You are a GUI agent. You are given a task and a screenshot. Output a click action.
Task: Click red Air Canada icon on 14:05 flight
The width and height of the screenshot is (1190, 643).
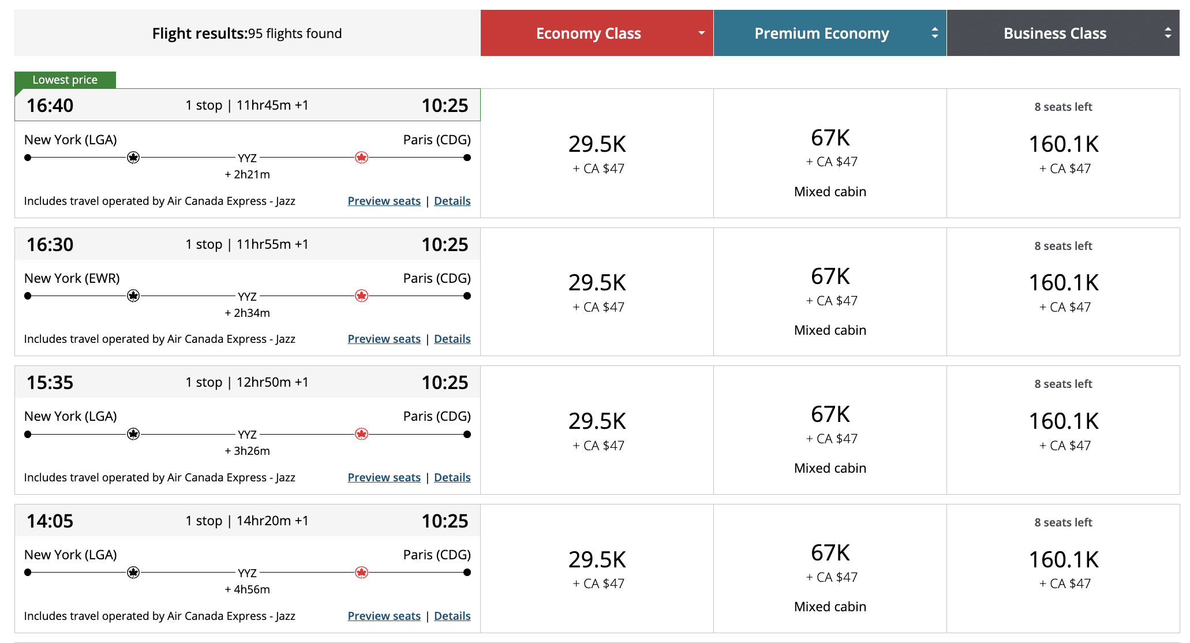(x=362, y=573)
